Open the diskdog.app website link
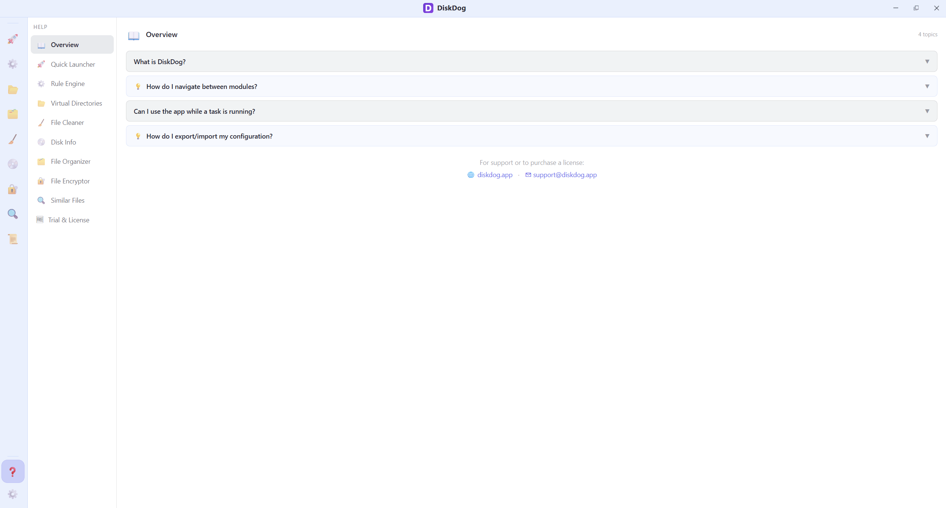Image resolution: width=946 pixels, height=508 pixels. (x=495, y=175)
